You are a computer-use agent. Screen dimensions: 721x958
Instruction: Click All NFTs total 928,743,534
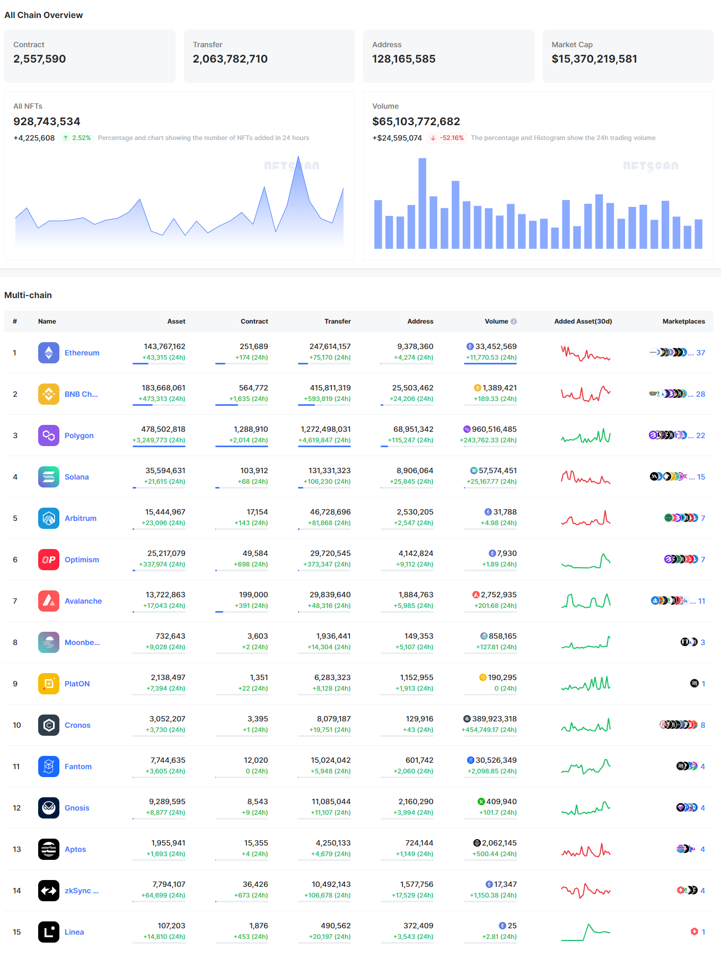coord(47,121)
